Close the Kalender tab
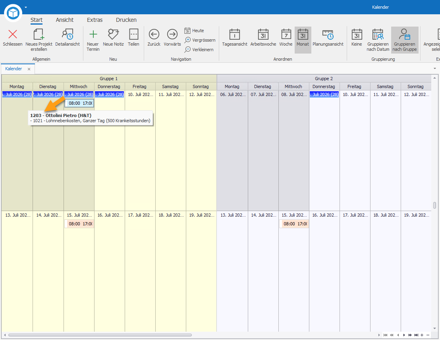This screenshot has width=440, height=340. pos(29,69)
